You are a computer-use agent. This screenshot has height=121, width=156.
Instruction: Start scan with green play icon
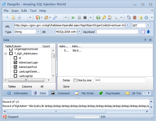pyautogui.click(x=73, y=17)
